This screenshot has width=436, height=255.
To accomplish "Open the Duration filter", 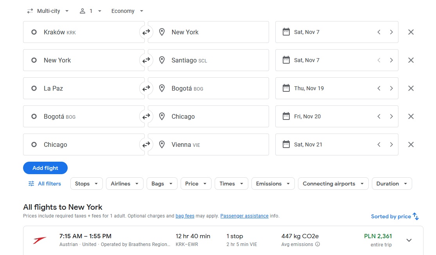I will [x=392, y=184].
